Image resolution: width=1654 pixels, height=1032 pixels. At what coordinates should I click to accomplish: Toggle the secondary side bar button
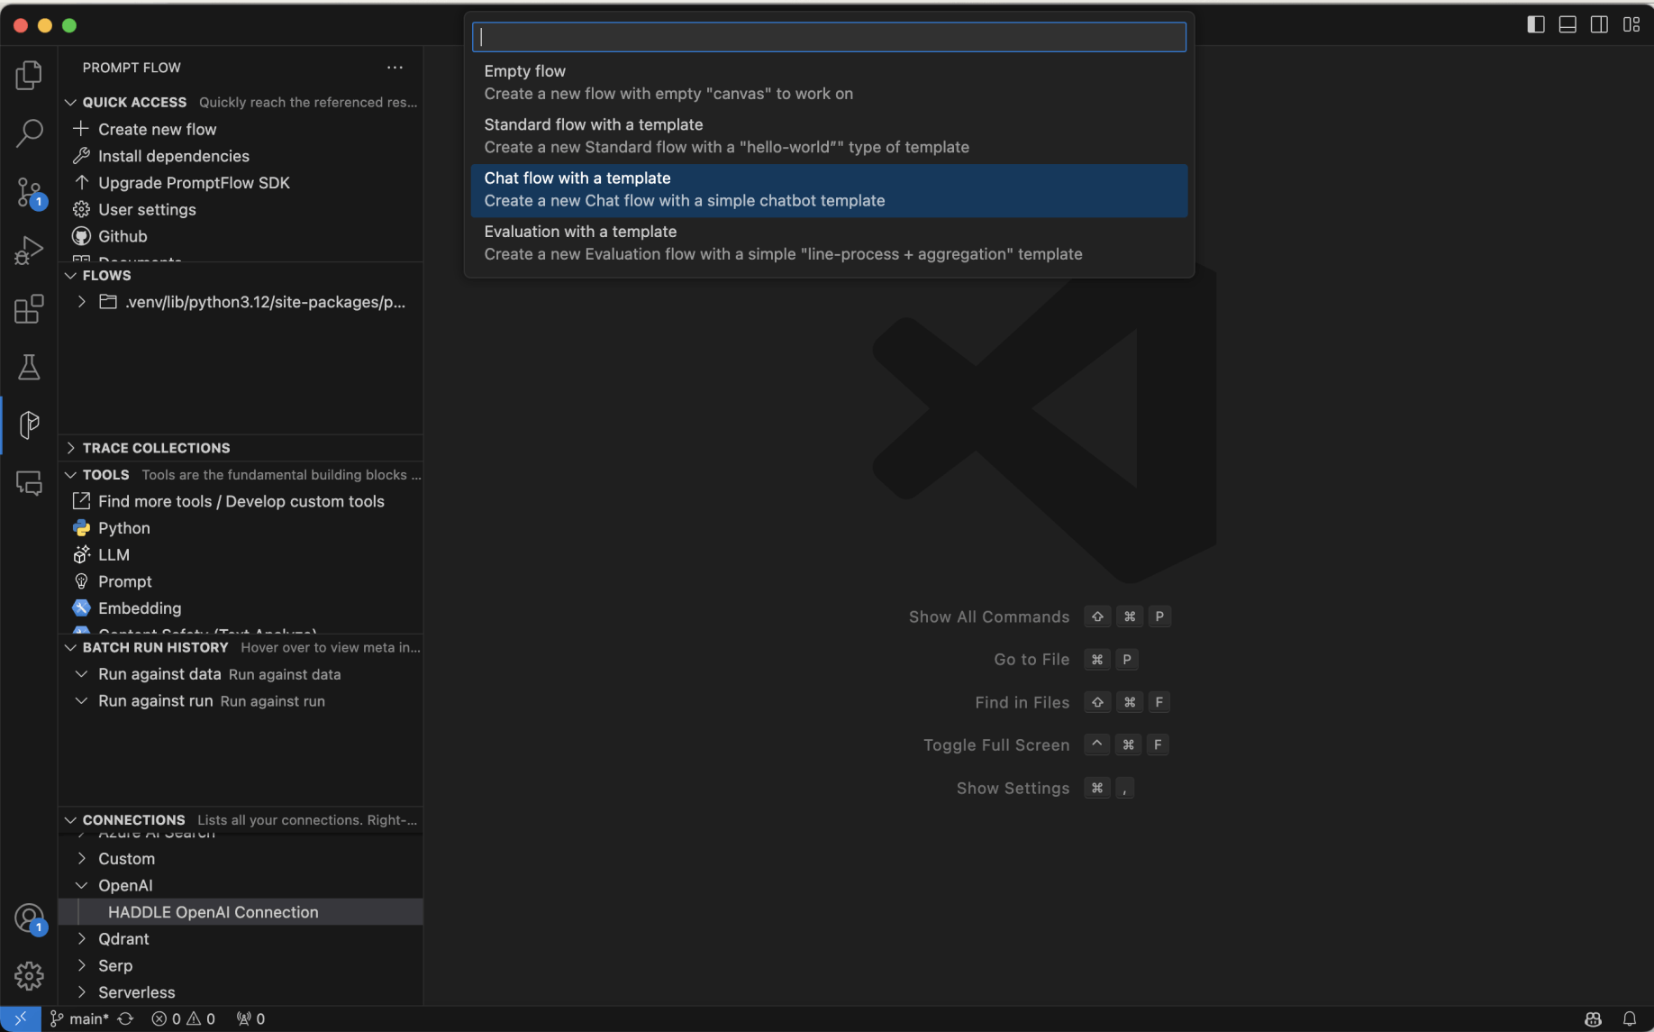(1599, 24)
